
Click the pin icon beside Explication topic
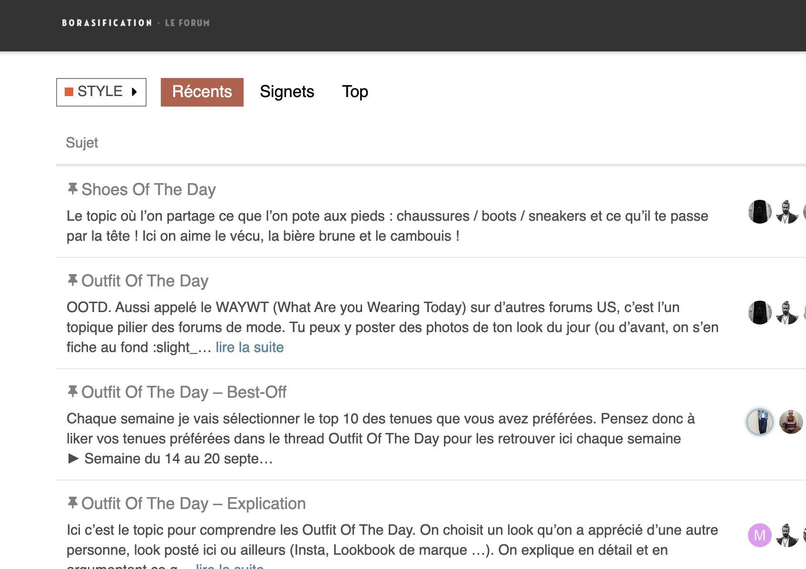[72, 503]
